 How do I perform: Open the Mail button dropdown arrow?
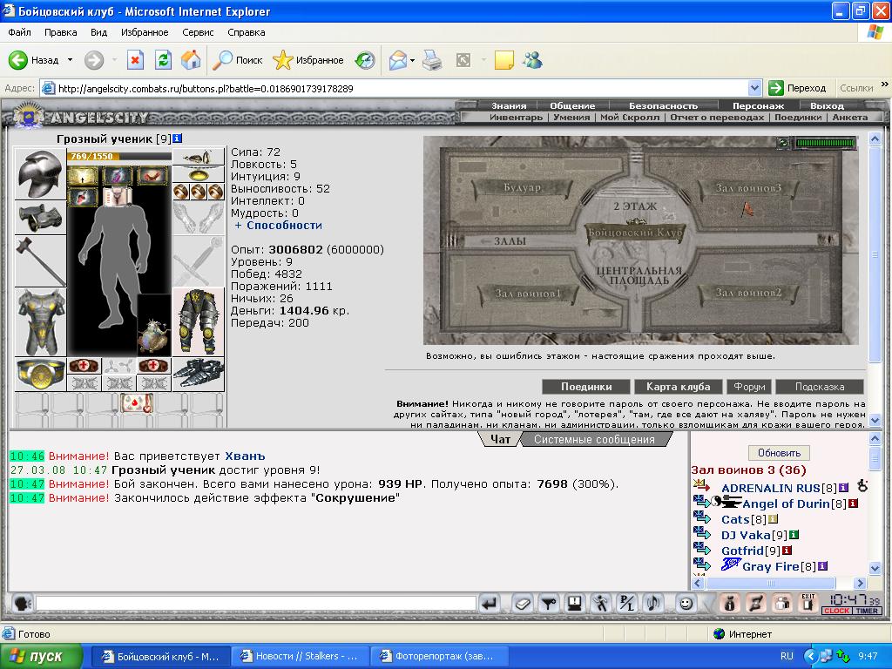tap(412, 60)
